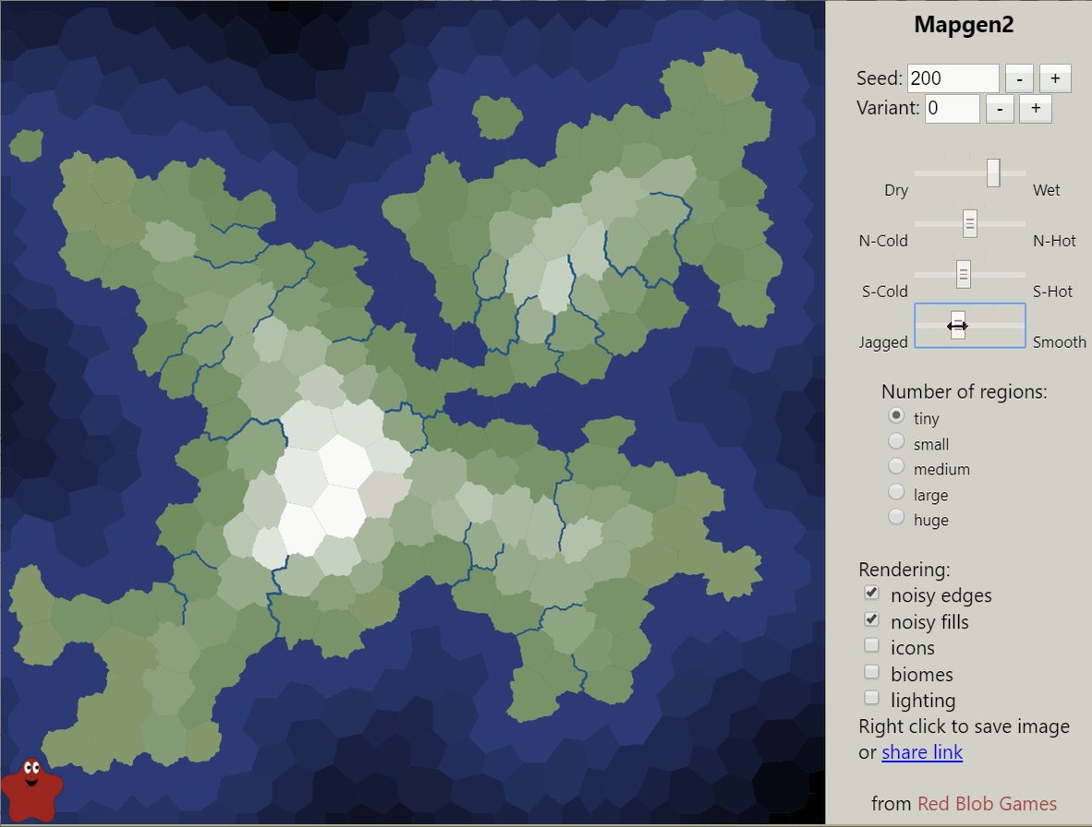Viewport: 1092px width, 827px height.
Task: Enable icons rendering checkbox
Action: click(871, 646)
